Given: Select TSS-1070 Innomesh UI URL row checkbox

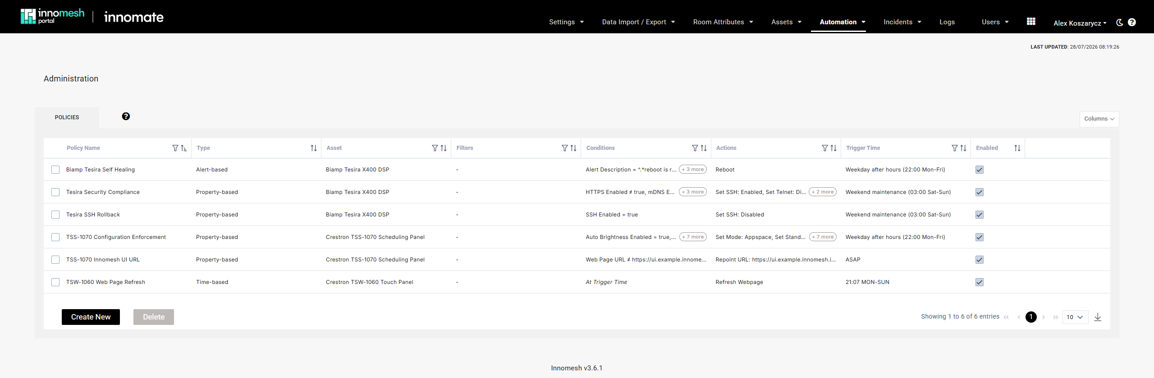Looking at the screenshot, I should click(x=55, y=260).
